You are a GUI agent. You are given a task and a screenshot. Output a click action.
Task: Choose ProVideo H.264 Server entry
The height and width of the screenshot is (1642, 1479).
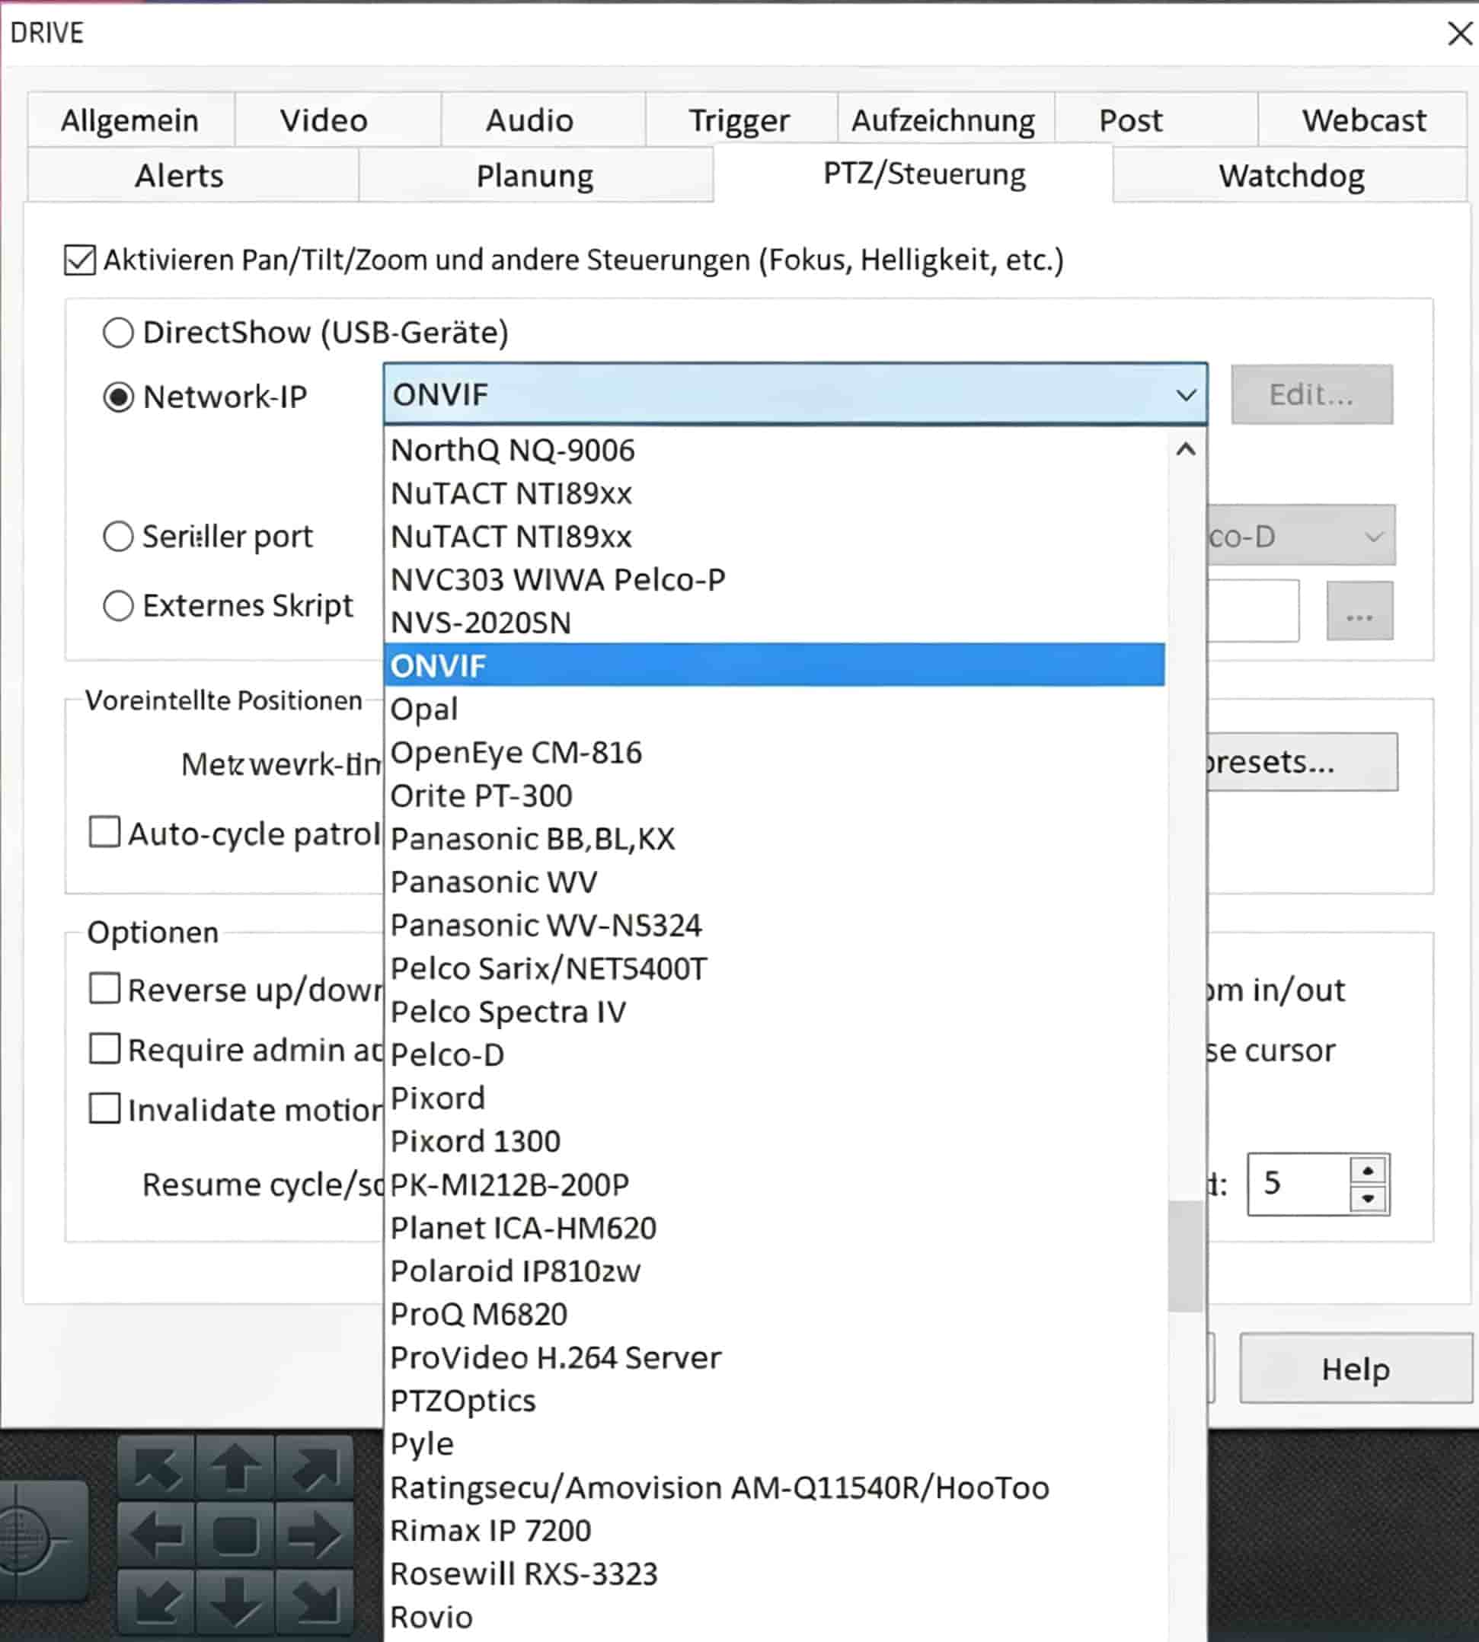click(x=775, y=1358)
